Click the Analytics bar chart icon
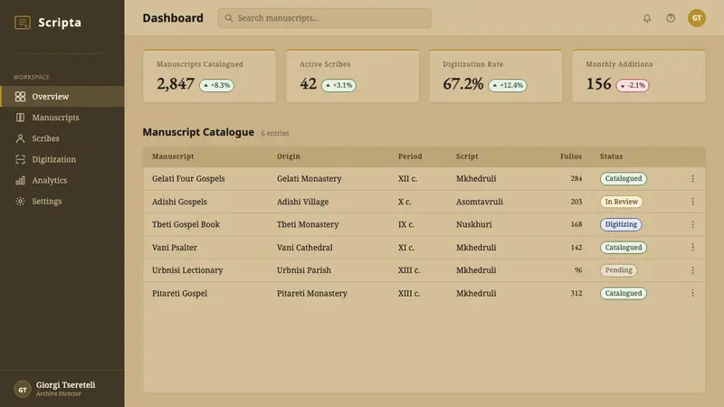This screenshot has height=407, width=724. [20, 180]
